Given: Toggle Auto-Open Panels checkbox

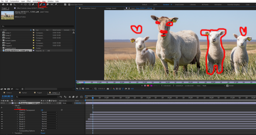Looking at the screenshot, I should tap(69, 4).
